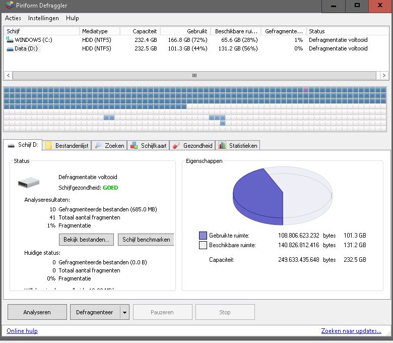Switch to the Statistieken tab
This screenshot has height=343, width=393.
coord(238,146)
